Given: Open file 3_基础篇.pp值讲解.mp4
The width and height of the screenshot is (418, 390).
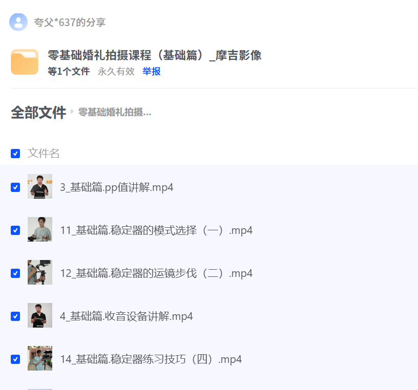Looking at the screenshot, I should (x=118, y=187).
